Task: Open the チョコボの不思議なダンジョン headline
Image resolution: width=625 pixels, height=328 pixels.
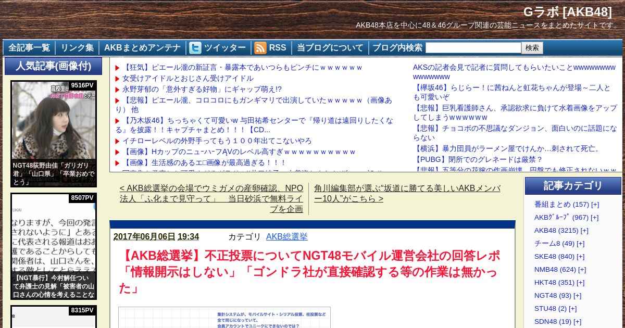Action: point(515,133)
